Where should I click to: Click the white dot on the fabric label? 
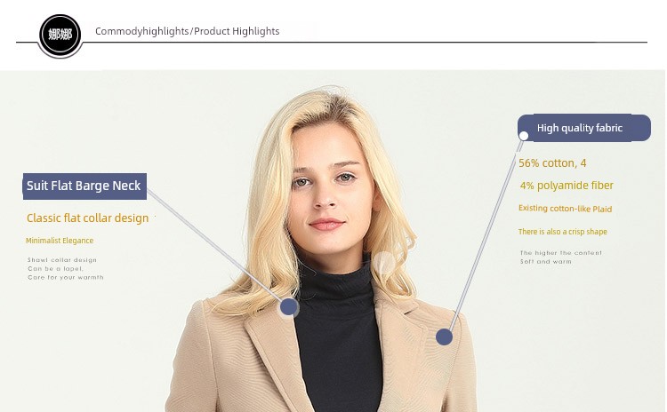(x=524, y=136)
